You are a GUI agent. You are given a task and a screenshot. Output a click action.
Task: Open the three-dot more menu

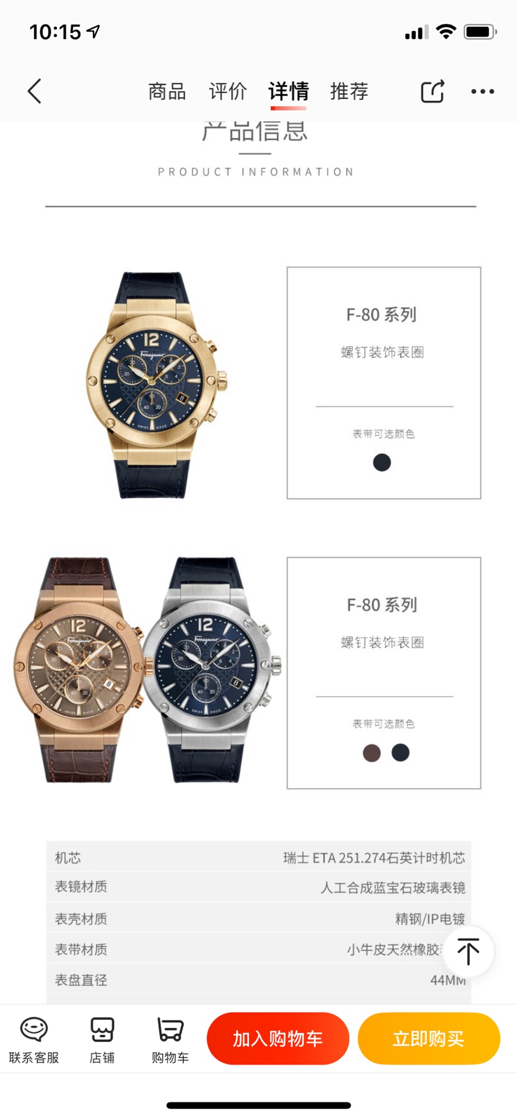(x=483, y=92)
